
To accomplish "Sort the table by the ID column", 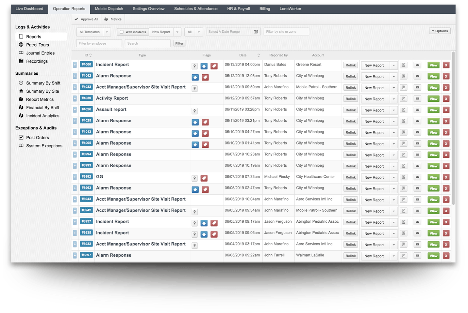I will point(88,55).
